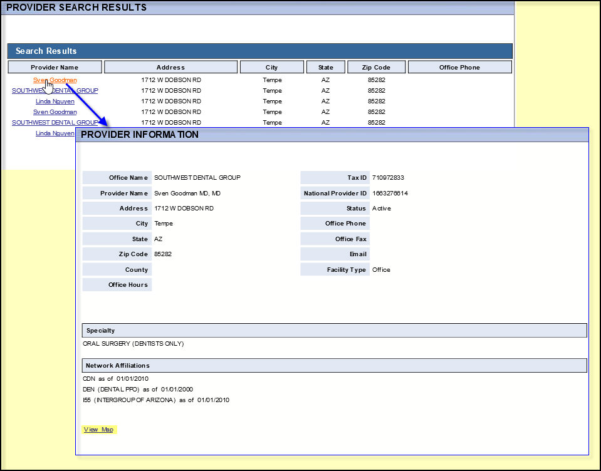601x471 pixels.
Task: Click the "Network Affiliations" section header
Action: click(x=334, y=365)
